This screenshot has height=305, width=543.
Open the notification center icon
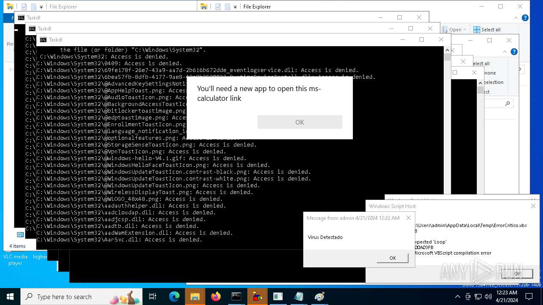pos(529,297)
